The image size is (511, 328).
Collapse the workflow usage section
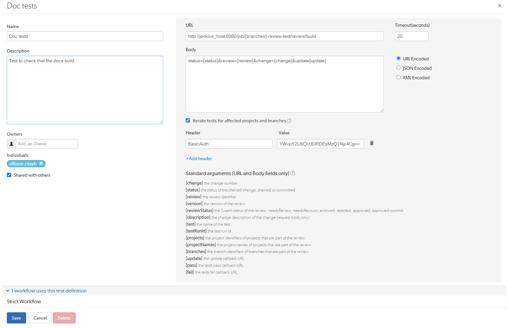(x=7, y=291)
